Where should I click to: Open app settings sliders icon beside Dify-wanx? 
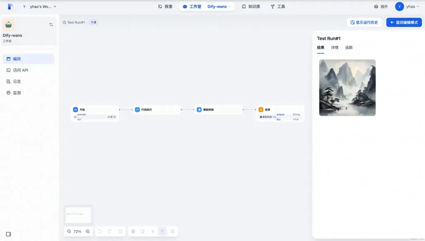[51, 25]
